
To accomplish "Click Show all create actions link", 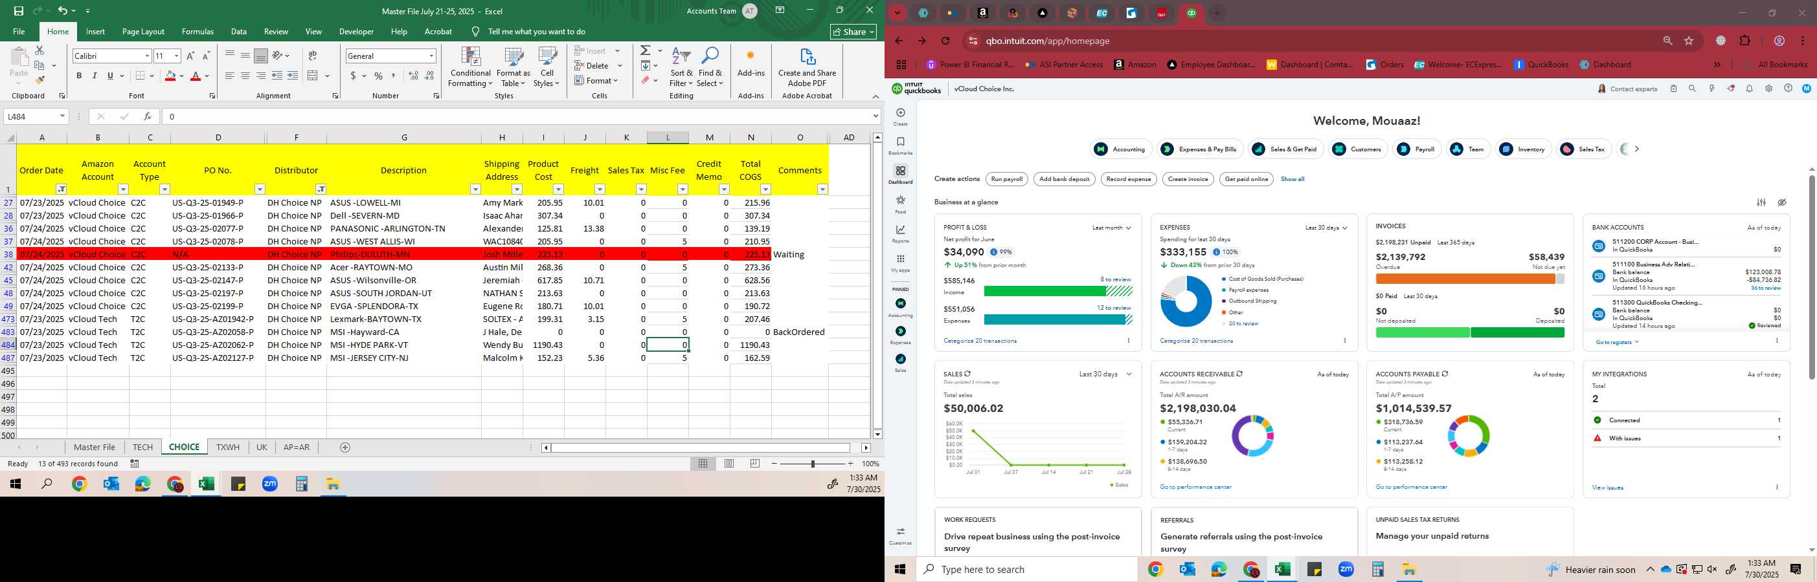I will 1292,179.
